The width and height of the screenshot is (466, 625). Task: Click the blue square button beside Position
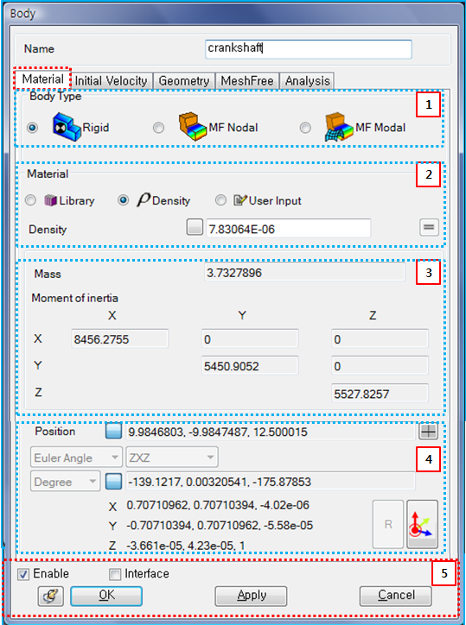(x=113, y=432)
